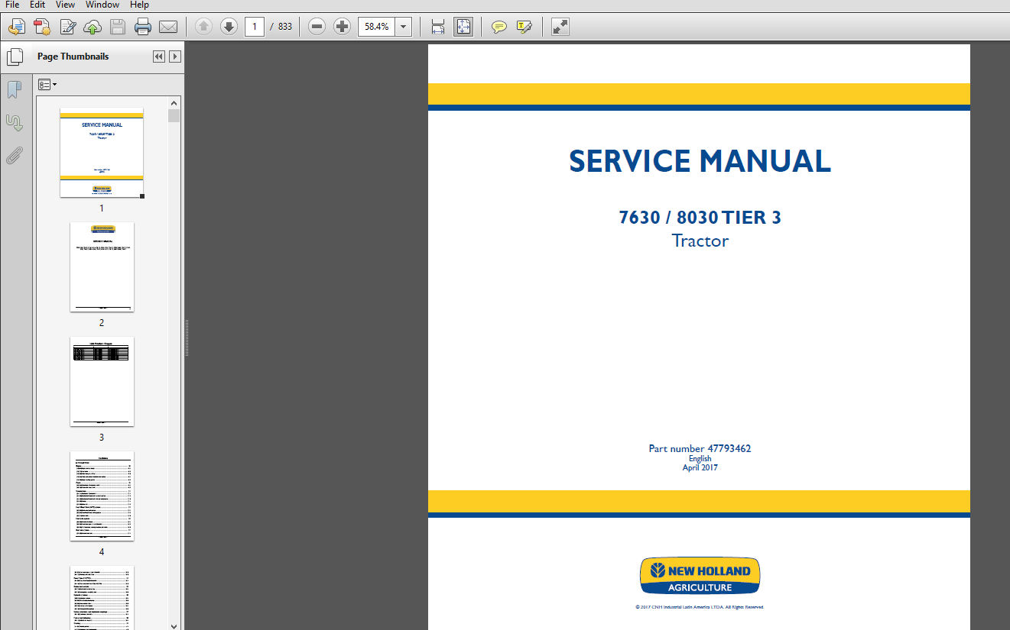
Task: Go to the previous page arrow
Action: [203, 27]
